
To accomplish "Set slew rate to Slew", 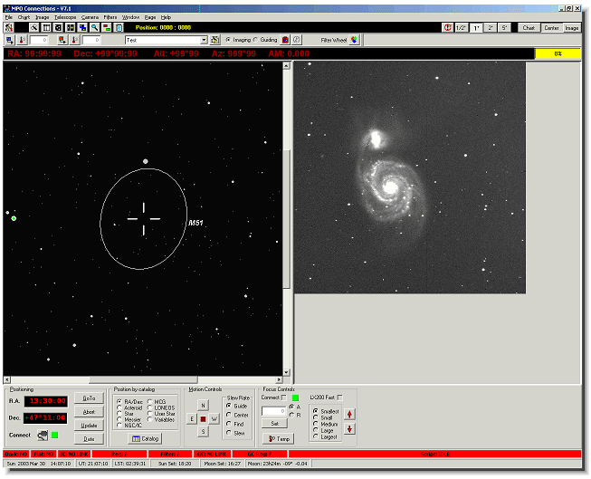I will point(228,433).
